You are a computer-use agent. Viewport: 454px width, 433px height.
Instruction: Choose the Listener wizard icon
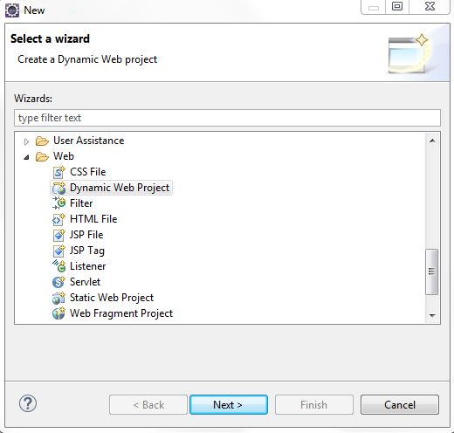59,266
